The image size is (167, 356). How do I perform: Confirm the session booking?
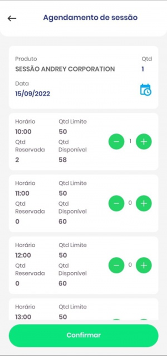click(x=84, y=336)
